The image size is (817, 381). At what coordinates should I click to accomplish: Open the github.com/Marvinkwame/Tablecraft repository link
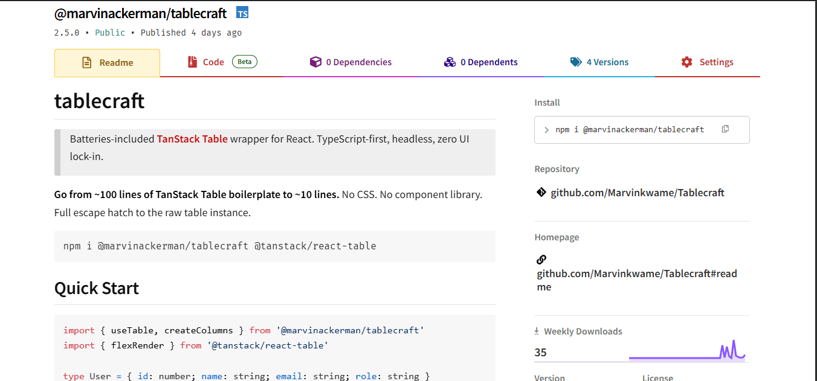point(638,193)
